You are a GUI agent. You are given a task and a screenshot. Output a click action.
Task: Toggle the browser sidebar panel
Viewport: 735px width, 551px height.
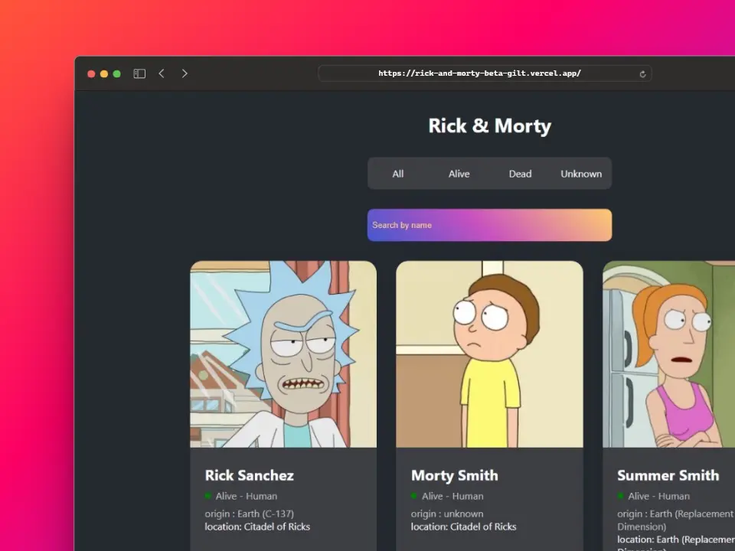139,73
